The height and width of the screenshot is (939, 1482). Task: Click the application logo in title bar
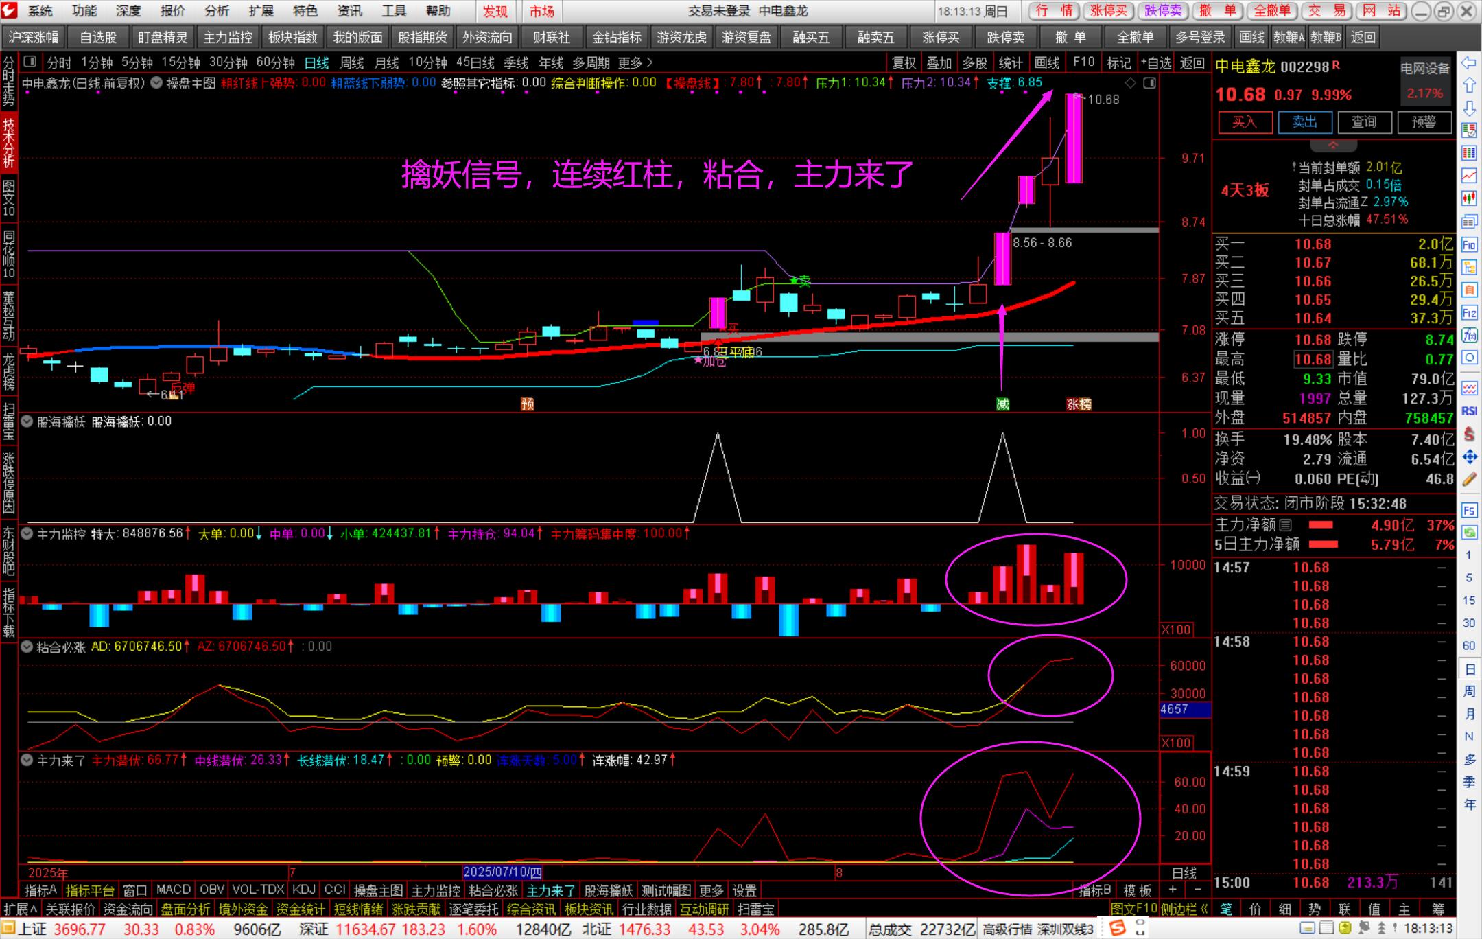click(10, 11)
